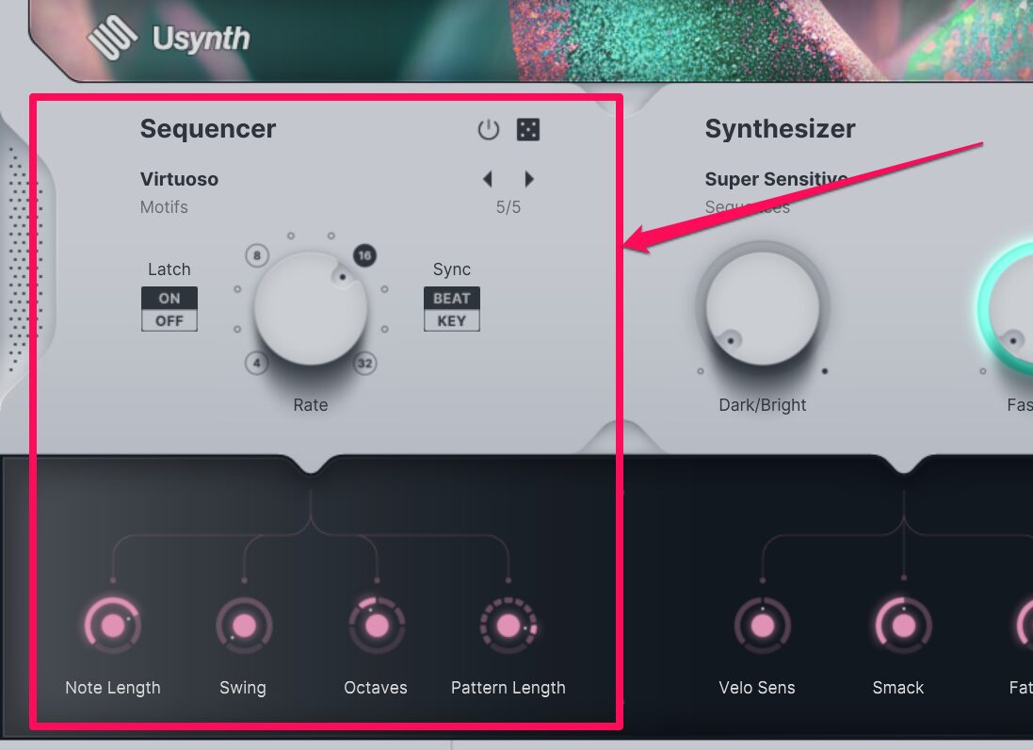Go to next sequencer preset arrow
This screenshot has height=750, width=1033.
point(529,179)
